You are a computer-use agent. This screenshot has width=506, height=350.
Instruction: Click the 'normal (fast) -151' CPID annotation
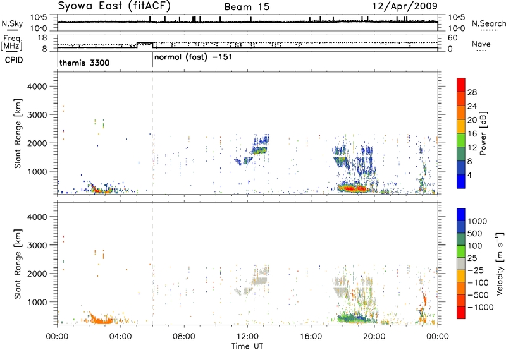(x=193, y=57)
